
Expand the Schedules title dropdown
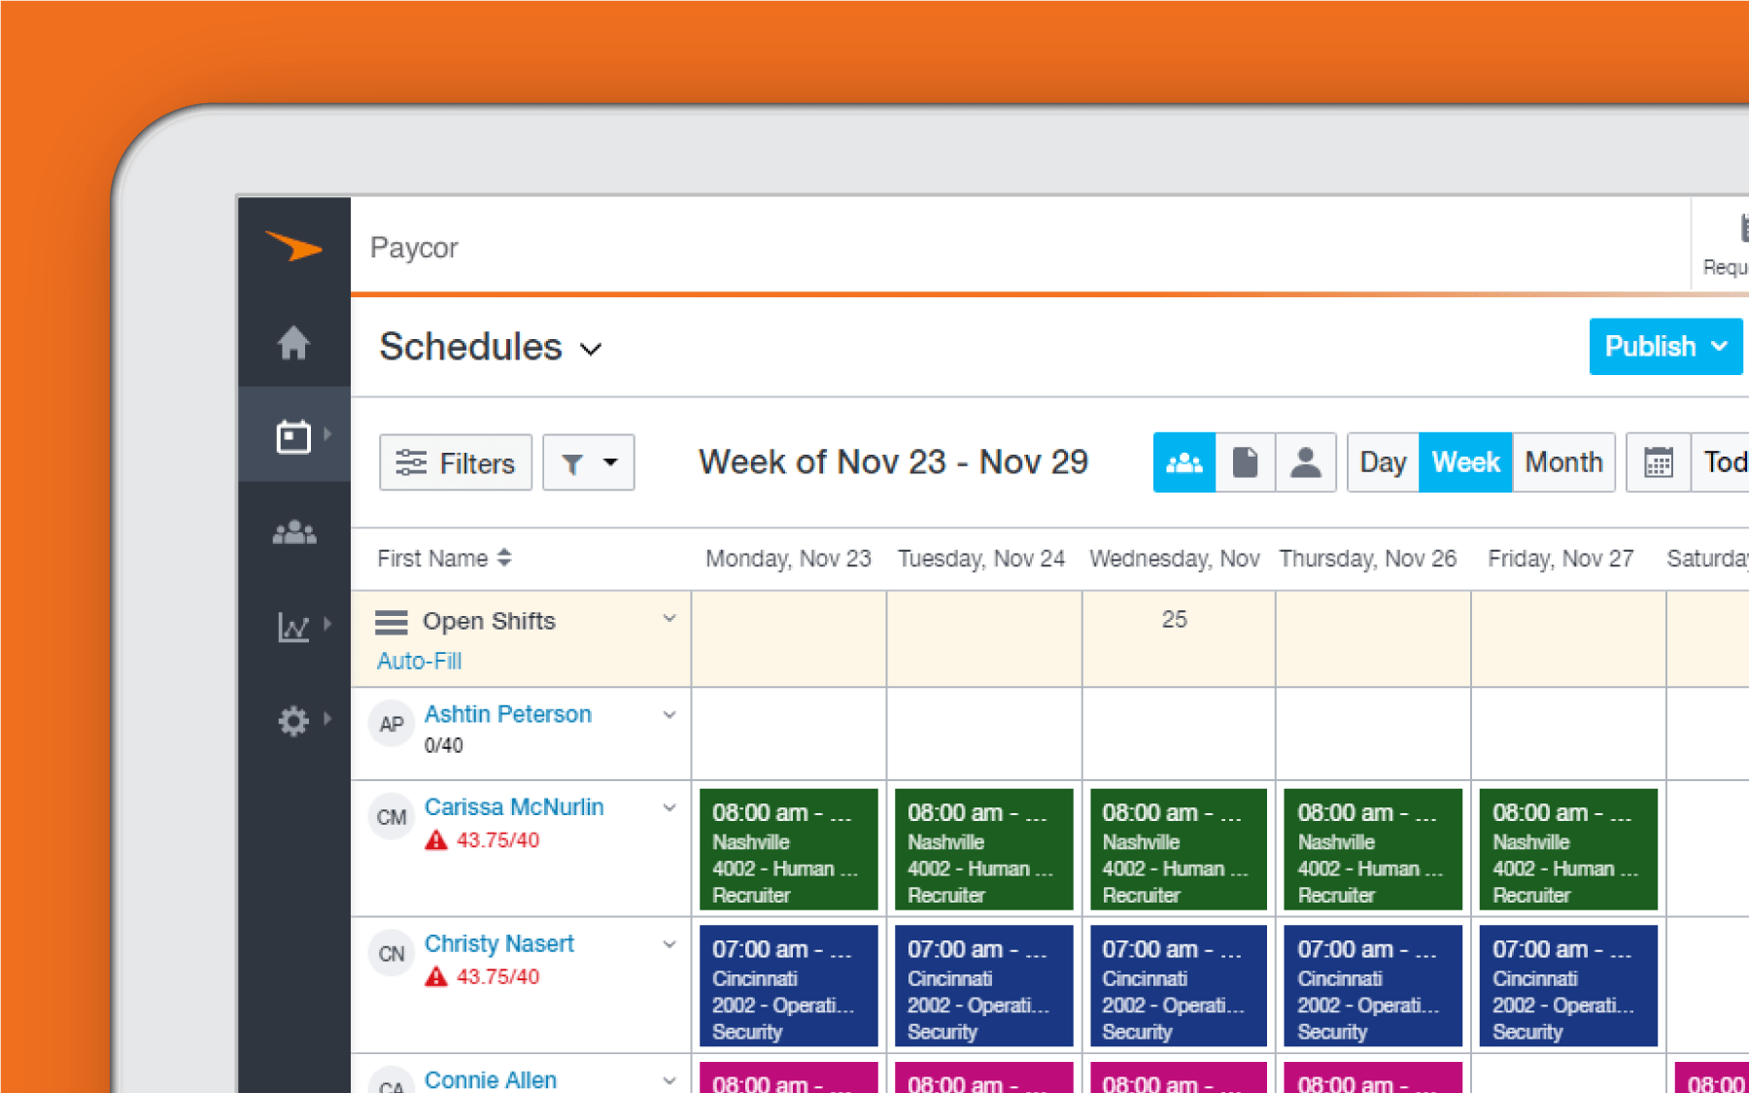tap(591, 349)
